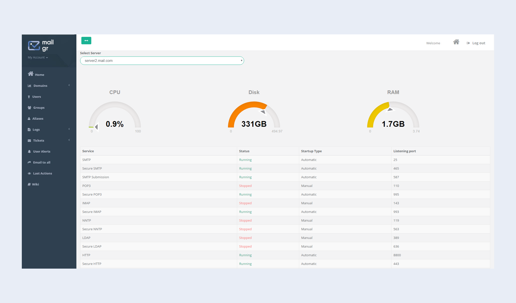The height and width of the screenshot is (303, 516).
Task: Click listening port 465
Action: 396,169
